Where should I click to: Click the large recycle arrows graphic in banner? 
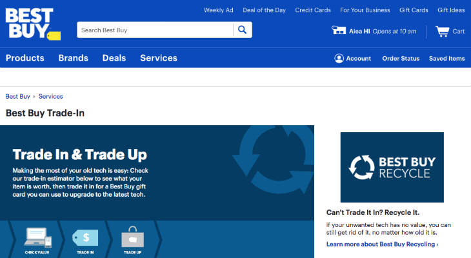pyautogui.click(x=274, y=159)
